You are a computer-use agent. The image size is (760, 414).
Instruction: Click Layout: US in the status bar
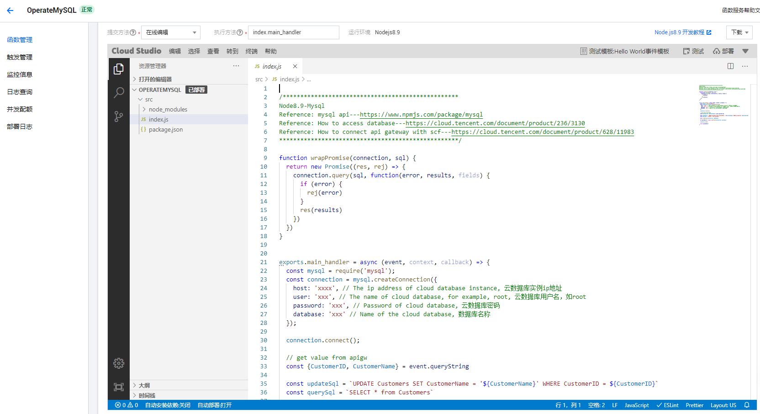click(x=723, y=405)
